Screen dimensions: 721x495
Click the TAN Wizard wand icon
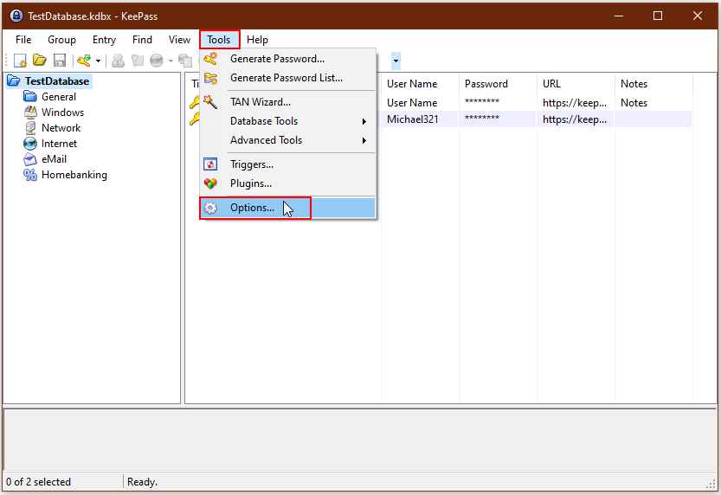[x=210, y=101]
